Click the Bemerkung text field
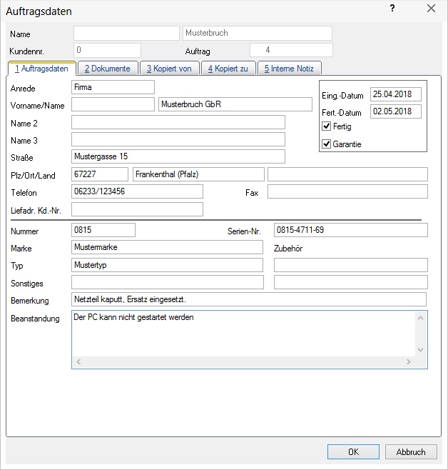This screenshot has height=470, width=448. (248, 299)
